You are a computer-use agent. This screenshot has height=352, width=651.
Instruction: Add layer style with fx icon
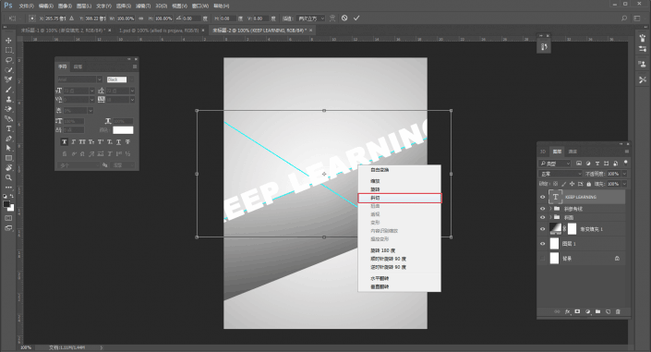(x=567, y=311)
